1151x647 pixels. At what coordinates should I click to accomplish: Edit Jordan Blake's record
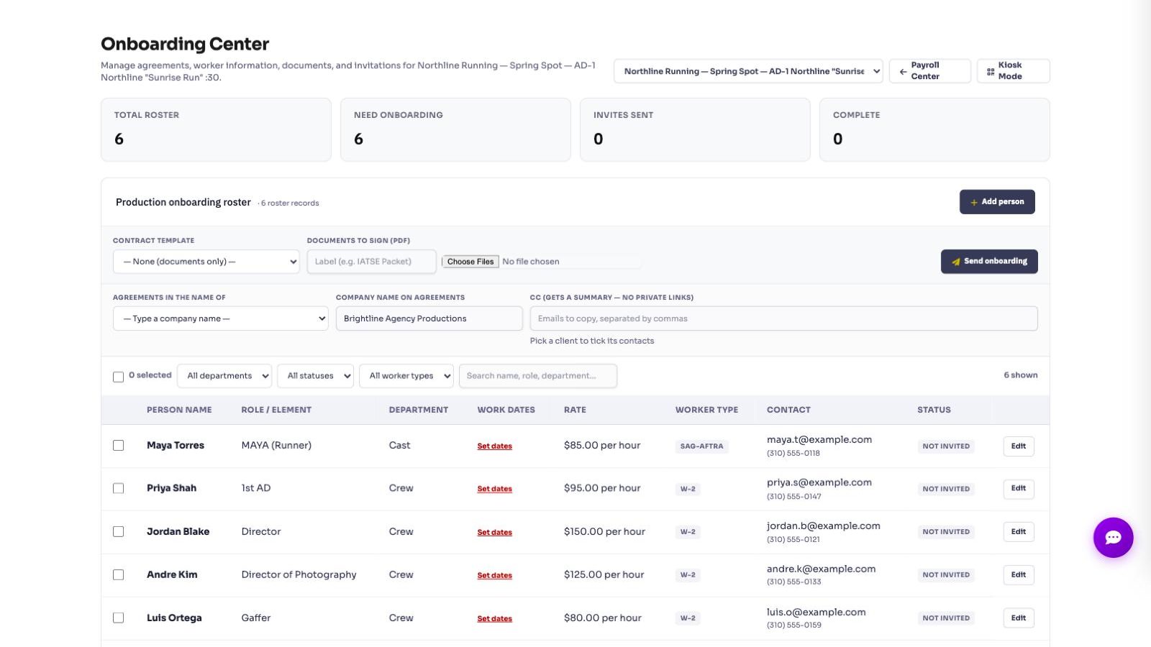(x=1019, y=532)
